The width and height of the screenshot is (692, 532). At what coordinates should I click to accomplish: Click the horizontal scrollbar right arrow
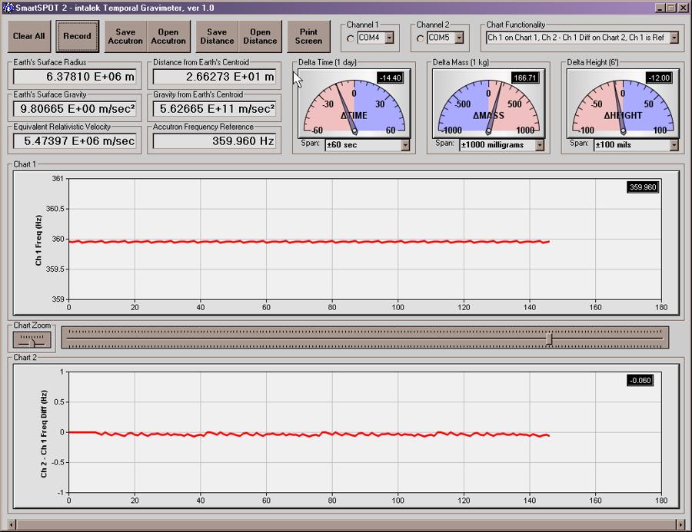point(679,525)
